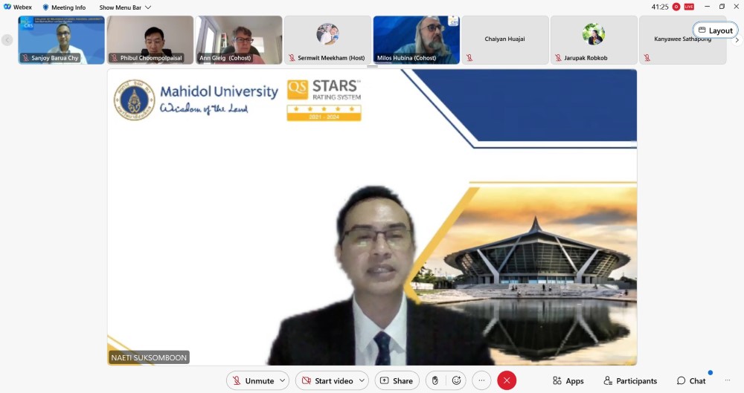The height and width of the screenshot is (393, 744).
Task: Expand Show Menu Bar
Action: (125, 7)
